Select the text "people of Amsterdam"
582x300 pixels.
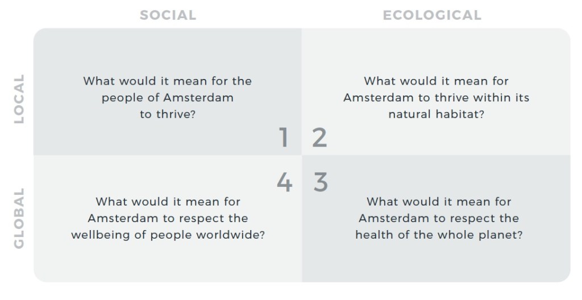point(168,97)
